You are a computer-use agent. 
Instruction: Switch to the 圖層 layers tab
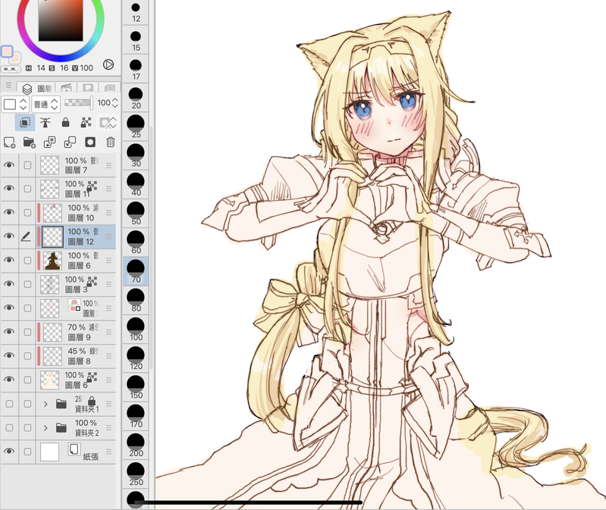[35, 89]
